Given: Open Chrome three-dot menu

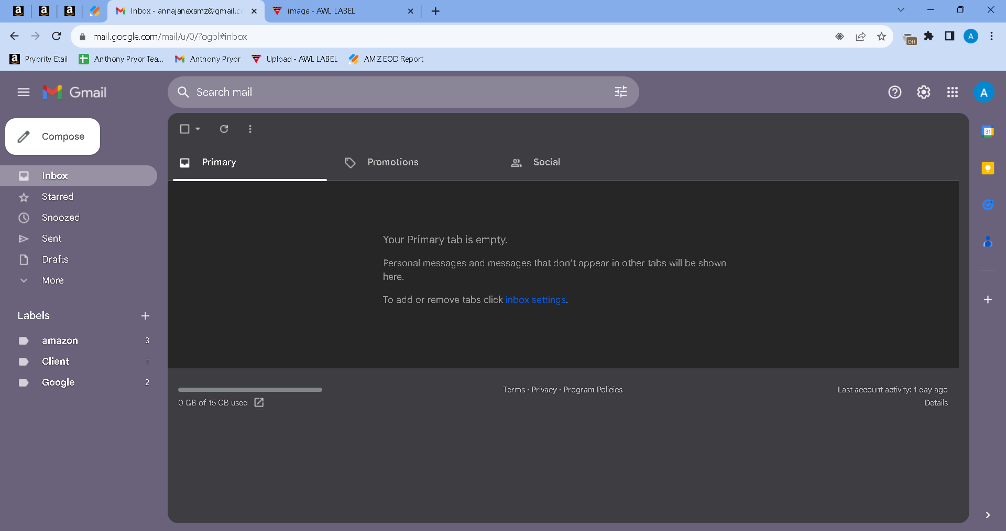Looking at the screenshot, I should click(x=991, y=36).
